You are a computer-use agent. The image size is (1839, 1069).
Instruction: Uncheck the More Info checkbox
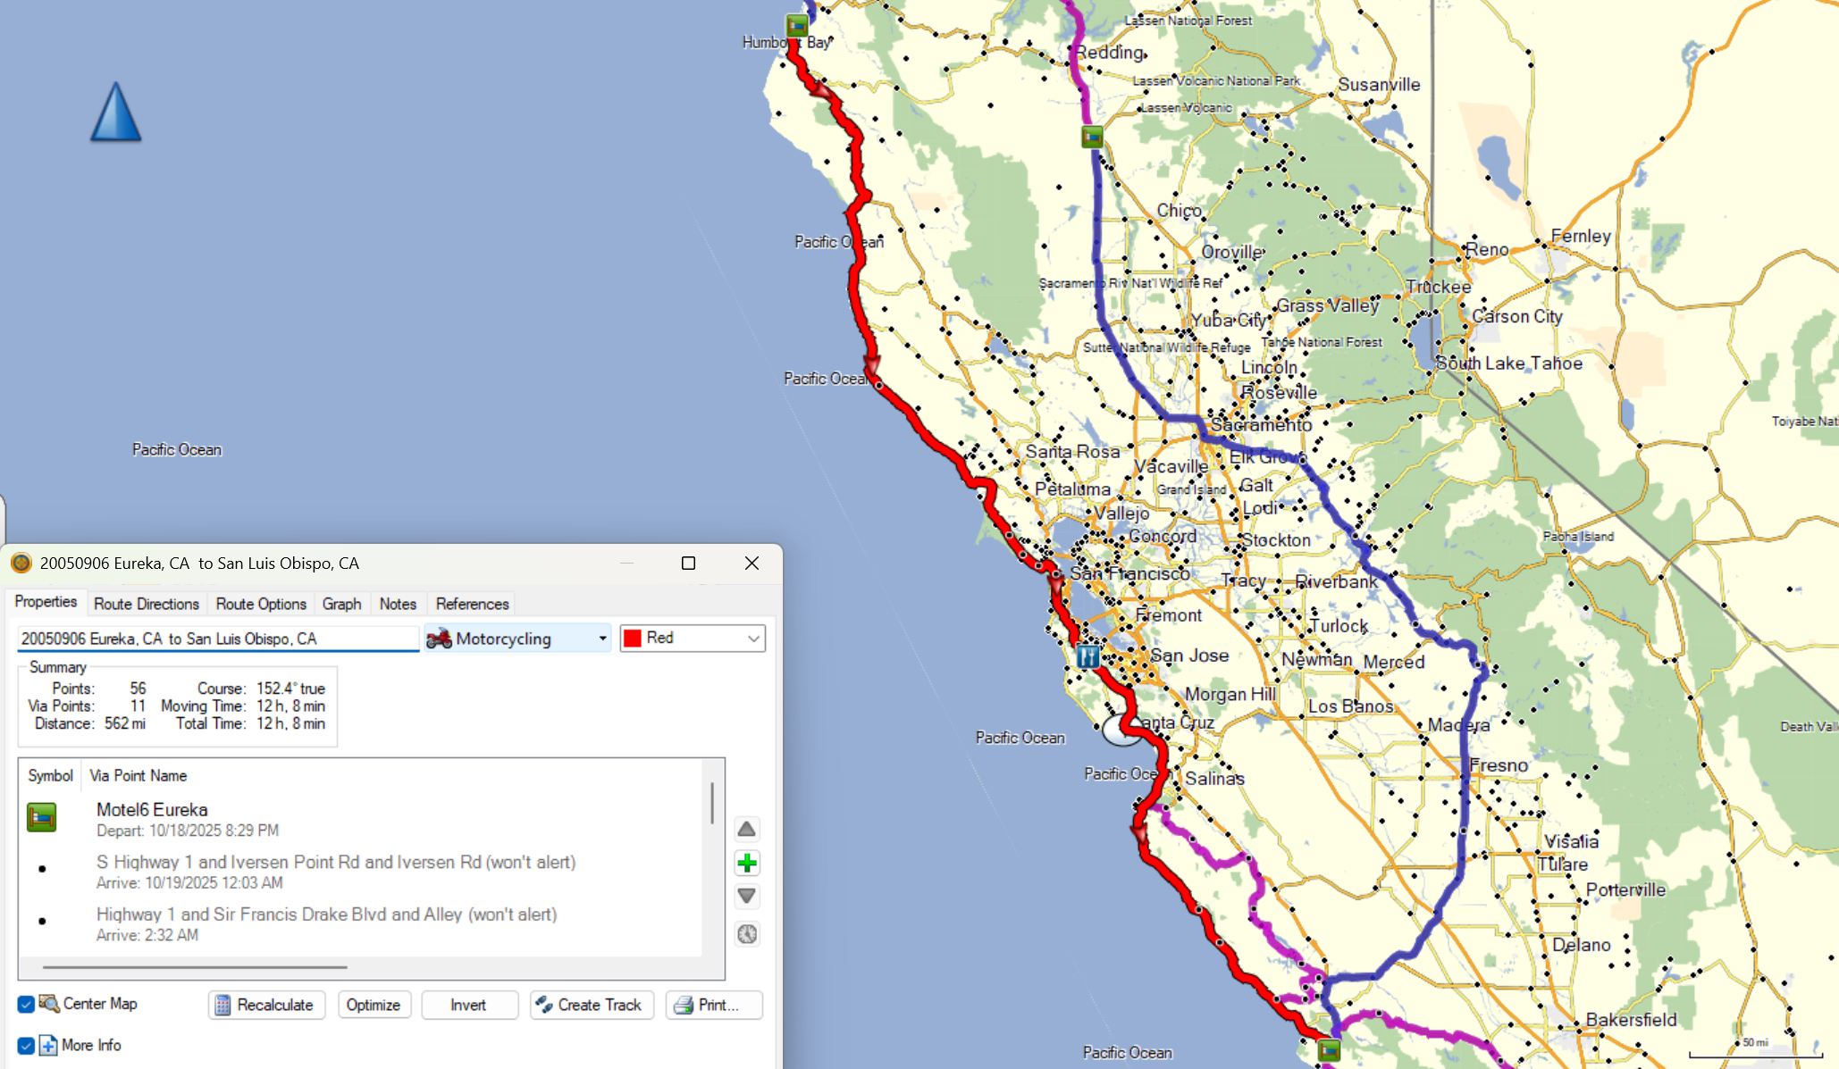pos(26,1045)
